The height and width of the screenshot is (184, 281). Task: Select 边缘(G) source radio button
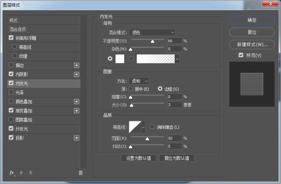pyautogui.click(x=160, y=89)
